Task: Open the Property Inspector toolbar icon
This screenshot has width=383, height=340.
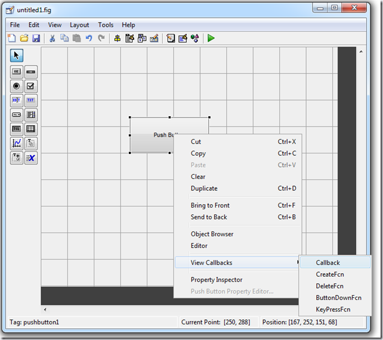Action: click(x=183, y=38)
